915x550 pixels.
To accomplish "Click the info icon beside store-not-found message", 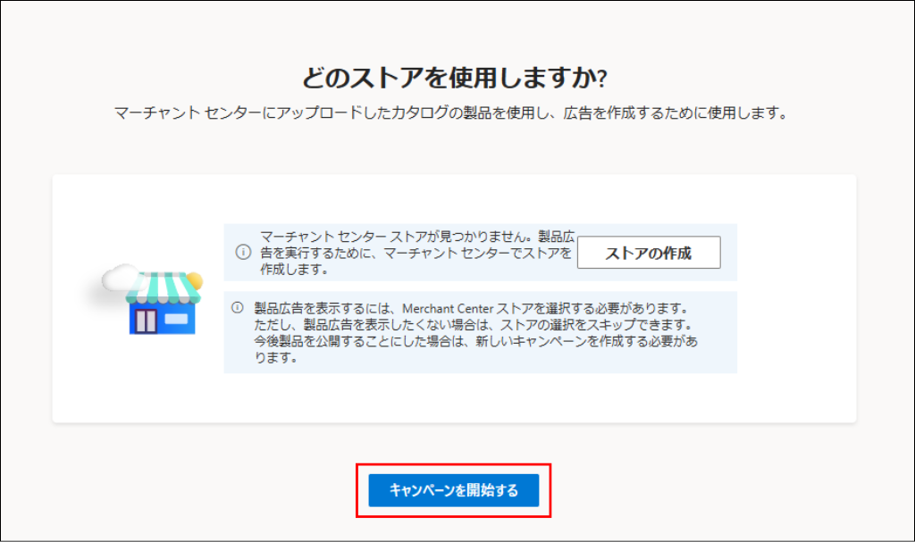I will coord(243,252).
